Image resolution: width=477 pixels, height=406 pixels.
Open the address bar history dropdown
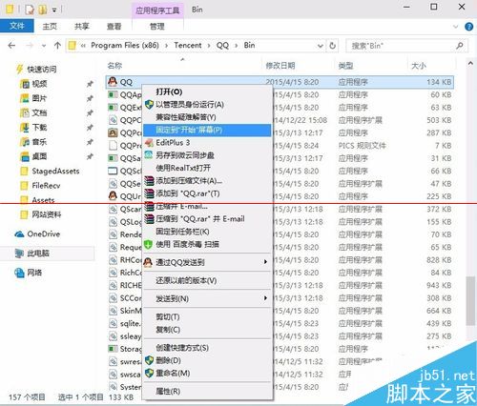pyautogui.click(x=321, y=46)
